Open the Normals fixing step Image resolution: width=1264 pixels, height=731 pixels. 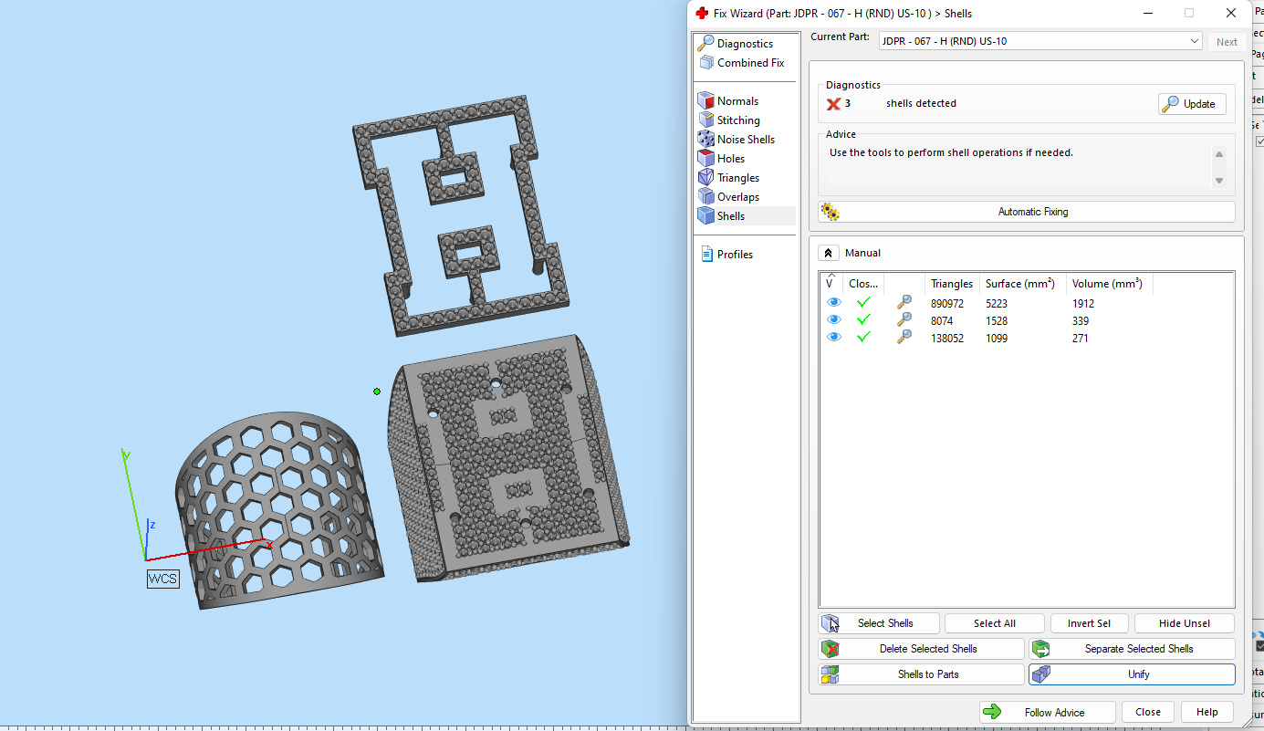point(728,101)
